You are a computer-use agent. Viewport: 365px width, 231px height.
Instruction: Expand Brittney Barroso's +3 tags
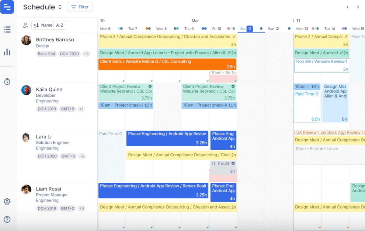click(86, 54)
